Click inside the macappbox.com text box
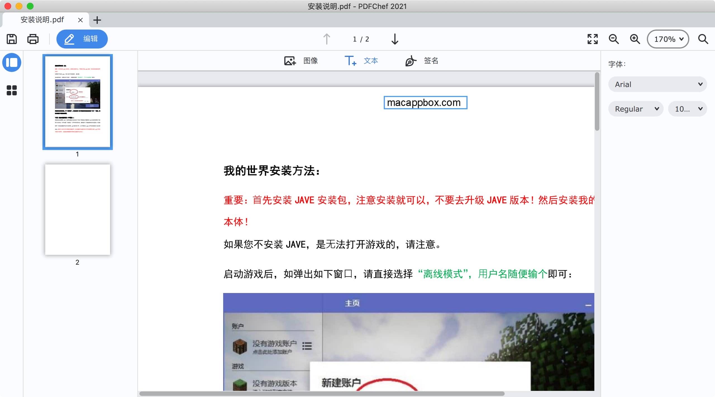This screenshot has width=715, height=397. [x=425, y=103]
